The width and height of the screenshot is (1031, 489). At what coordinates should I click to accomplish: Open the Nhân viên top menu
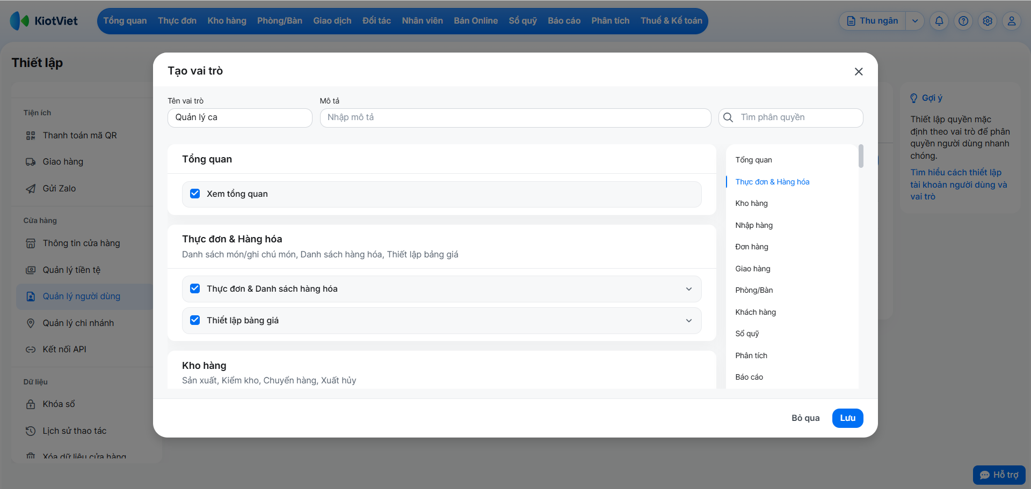[x=423, y=21]
